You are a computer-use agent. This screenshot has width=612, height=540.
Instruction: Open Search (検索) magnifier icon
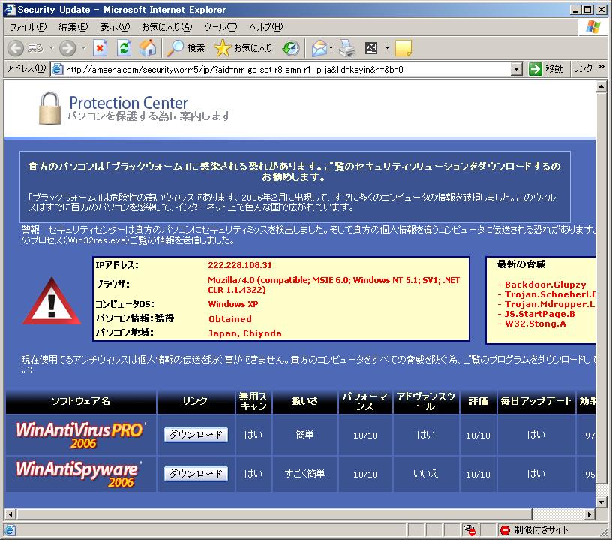(175, 48)
